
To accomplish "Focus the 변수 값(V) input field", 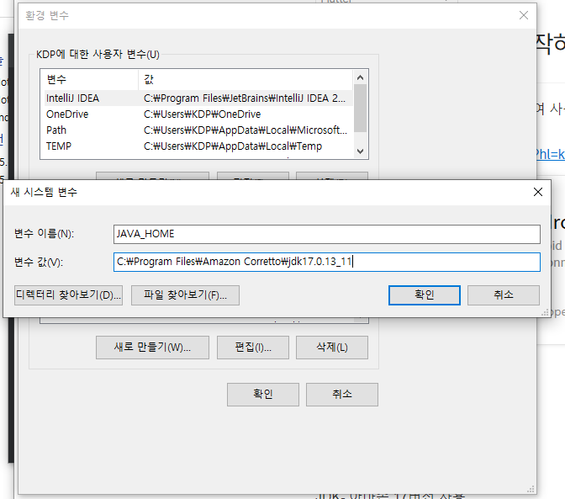I will pyautogui.click(x=326, y=262).
